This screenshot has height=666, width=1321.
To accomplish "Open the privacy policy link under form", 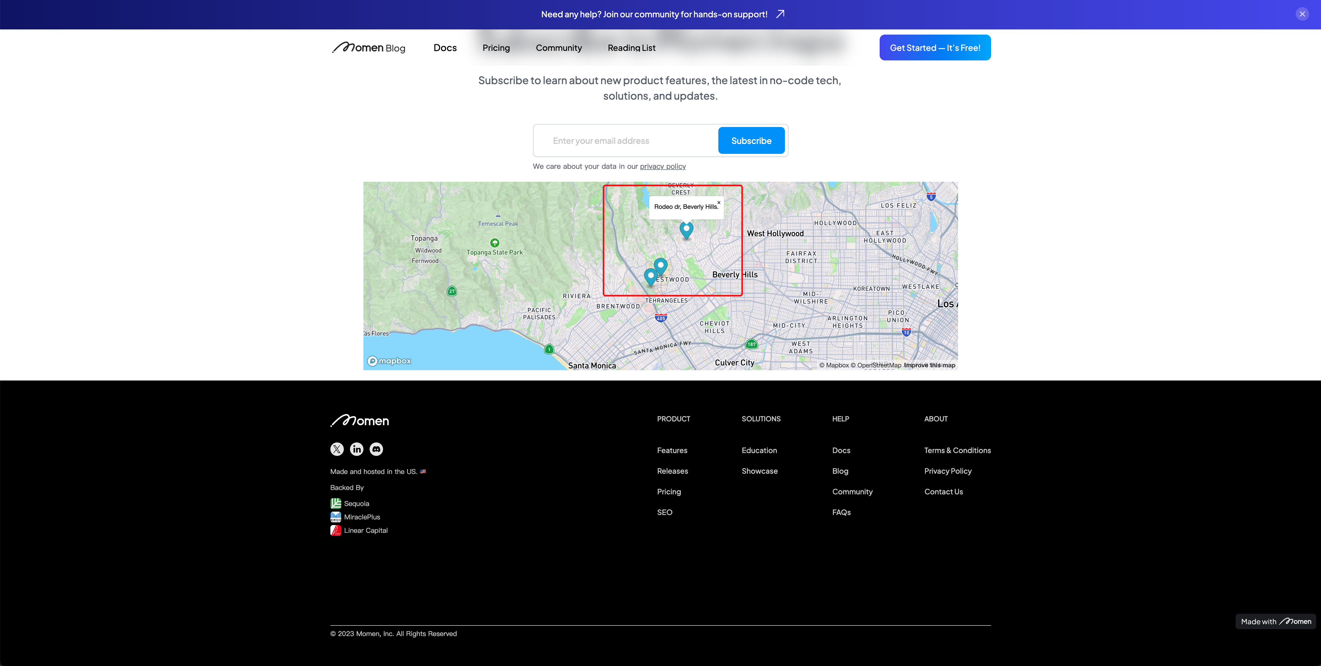I will [663, 166].
